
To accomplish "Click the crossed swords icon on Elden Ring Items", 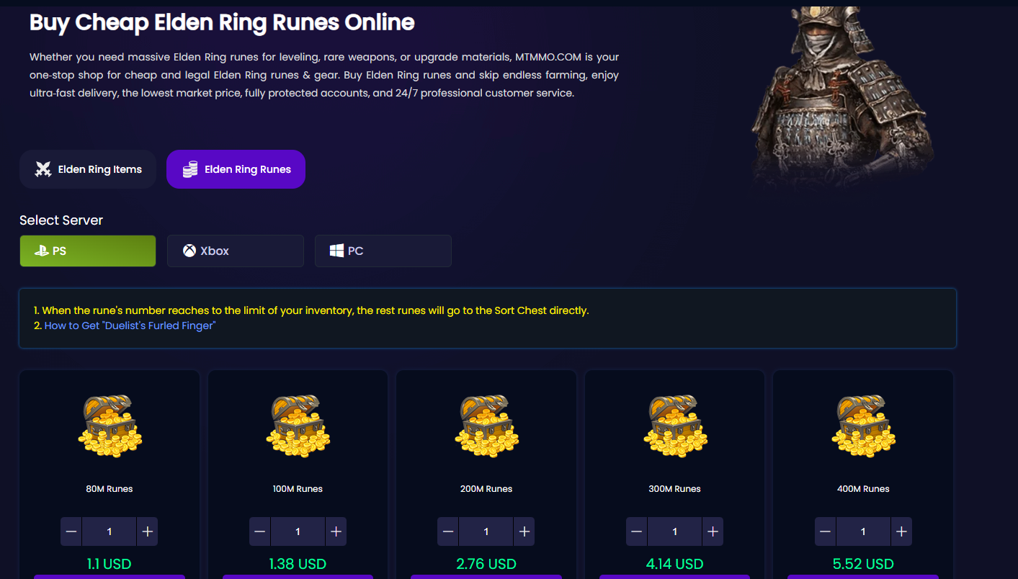I will point(43,169).
